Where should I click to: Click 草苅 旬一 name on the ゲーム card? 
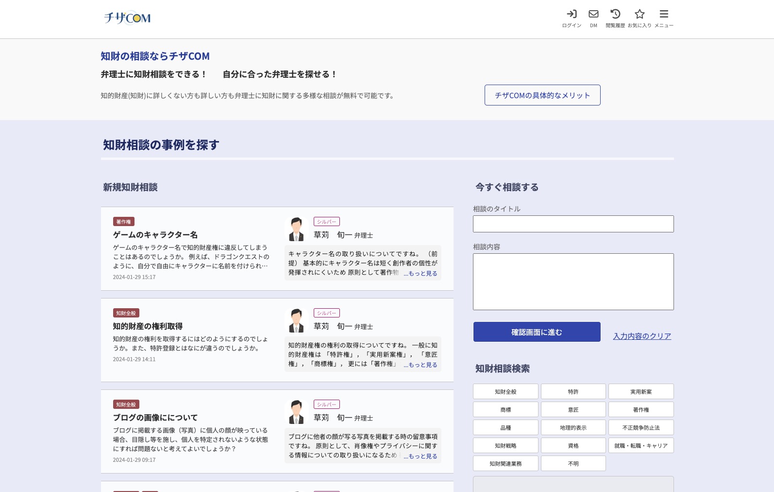click(333, 235)
